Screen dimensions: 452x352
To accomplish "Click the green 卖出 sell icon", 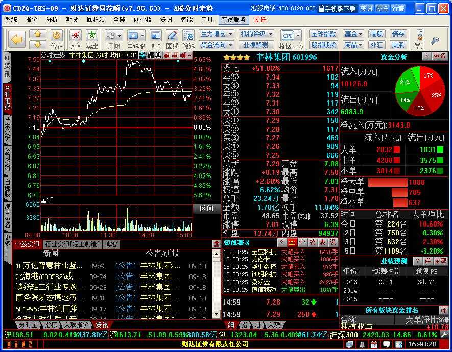I will click(92, 39).
